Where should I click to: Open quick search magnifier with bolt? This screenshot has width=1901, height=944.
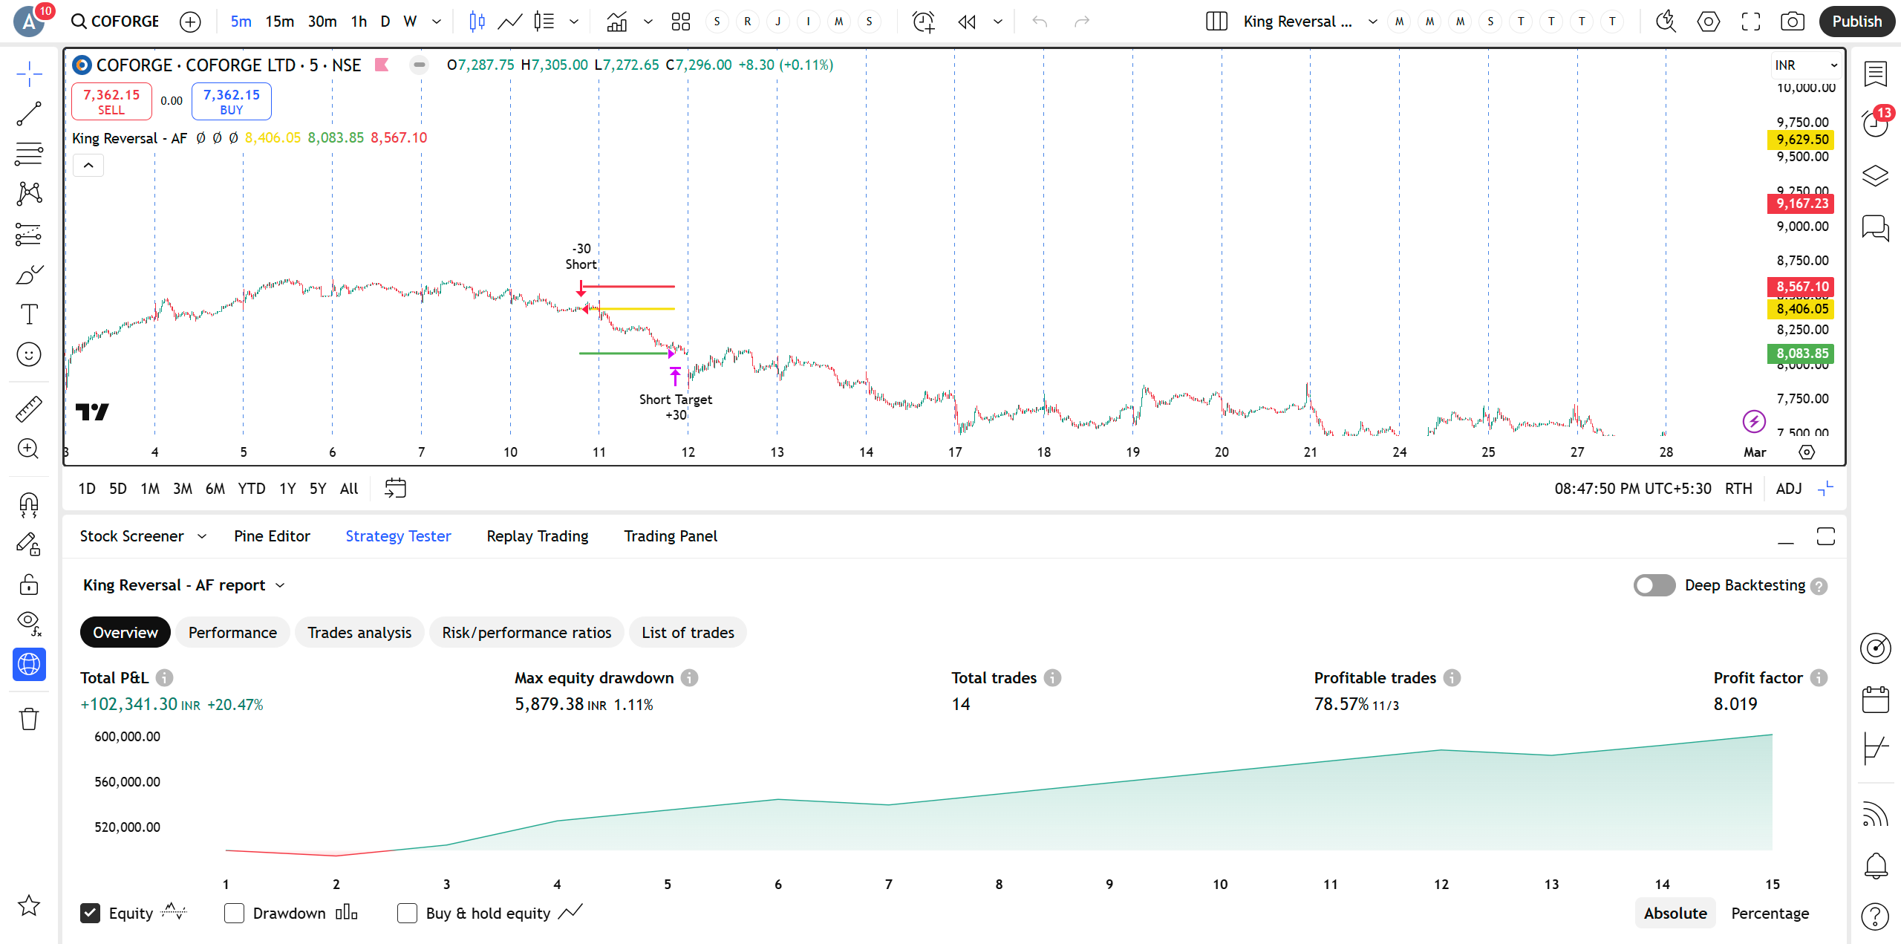(x=1666, y=22)
